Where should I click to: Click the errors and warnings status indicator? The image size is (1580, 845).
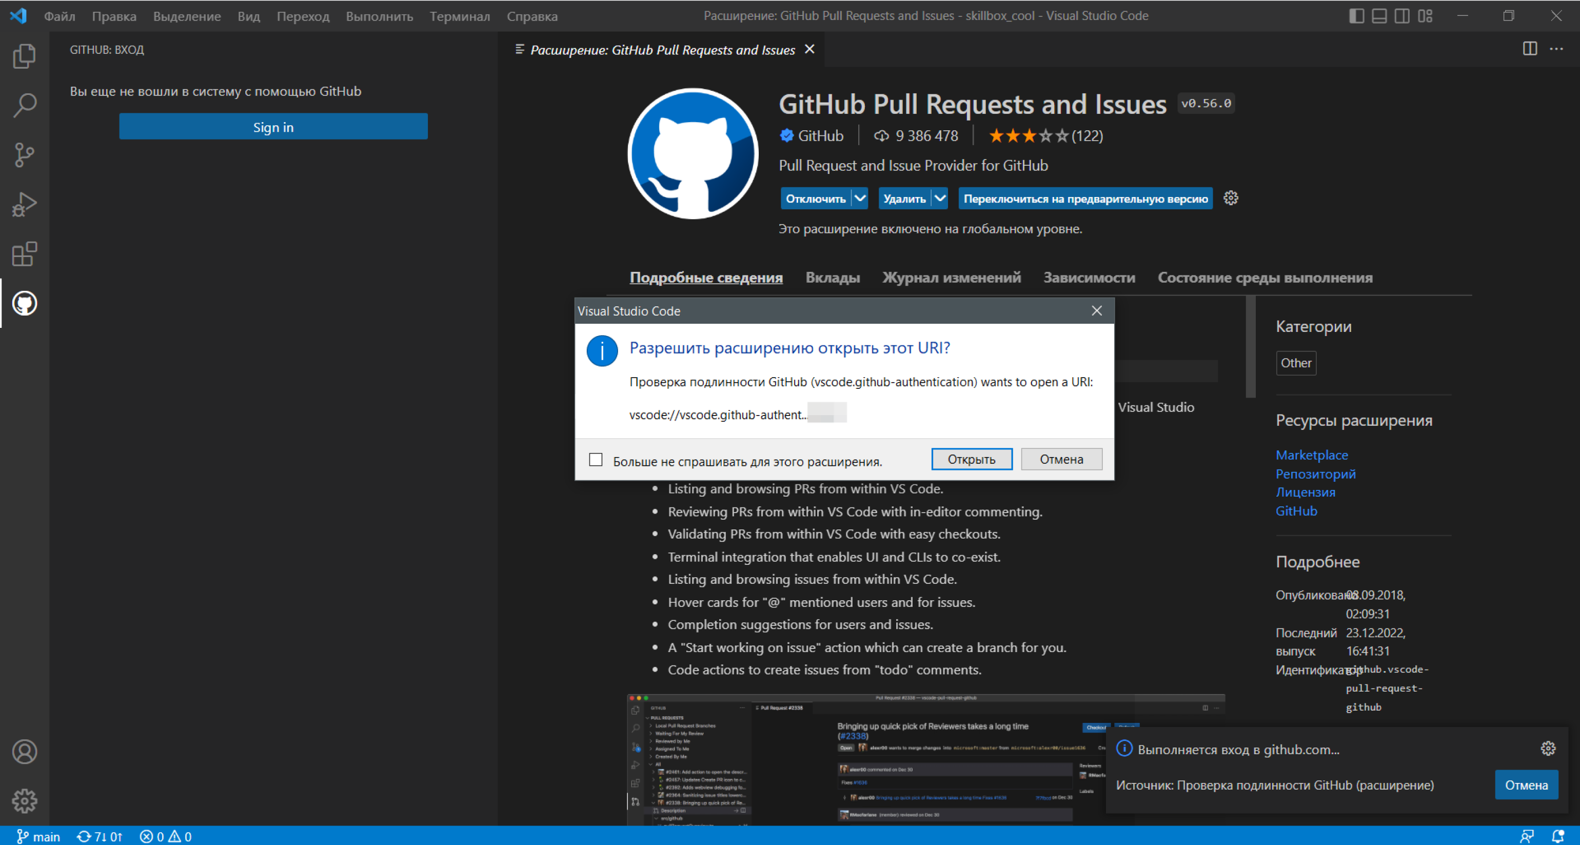166,836
